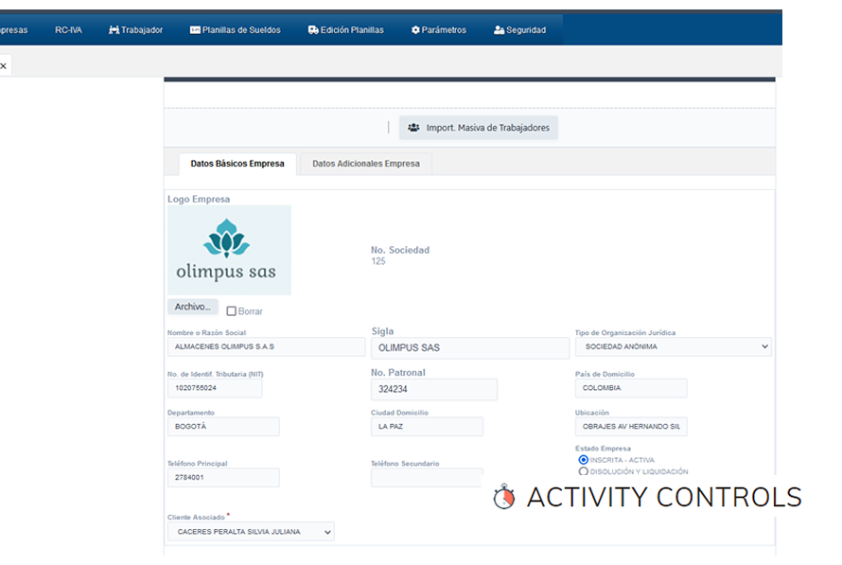
Task: Open the Seguridad menu
Action: click(x=519, y=30)
